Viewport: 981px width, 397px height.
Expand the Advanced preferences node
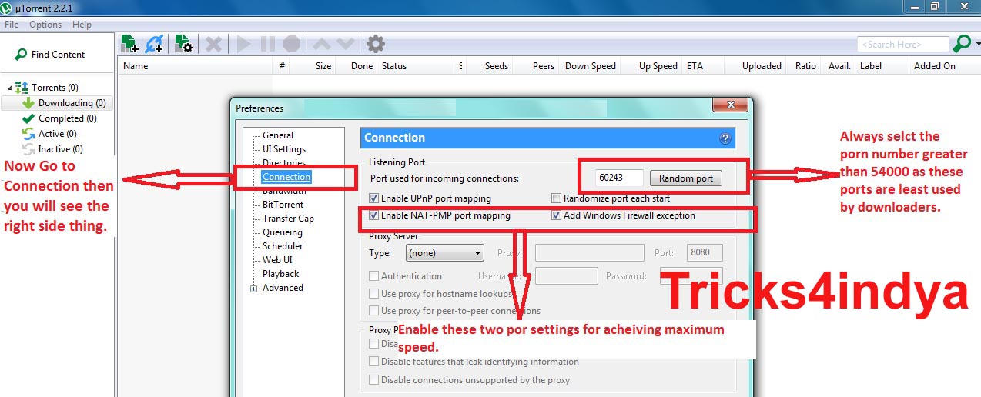tap(253, 289)
